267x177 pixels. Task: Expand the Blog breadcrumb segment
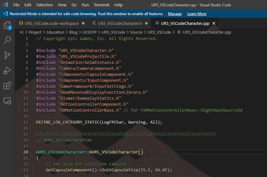click(x=73, y=32)
